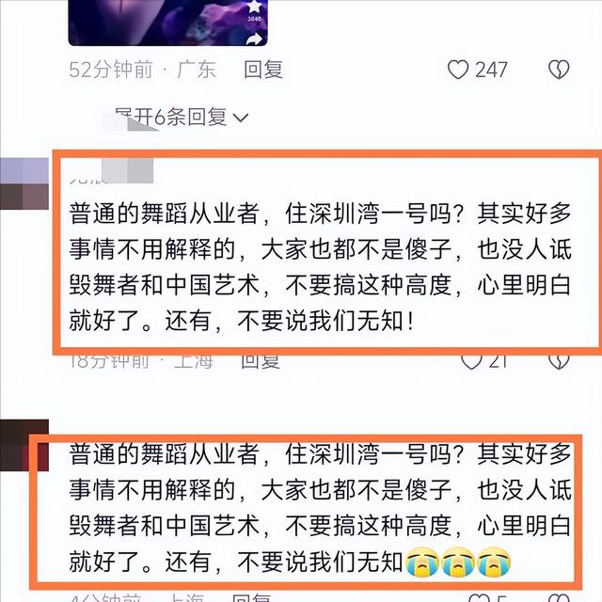Tap the share arrow on the video thumbnail

click(x=254, y=38)
